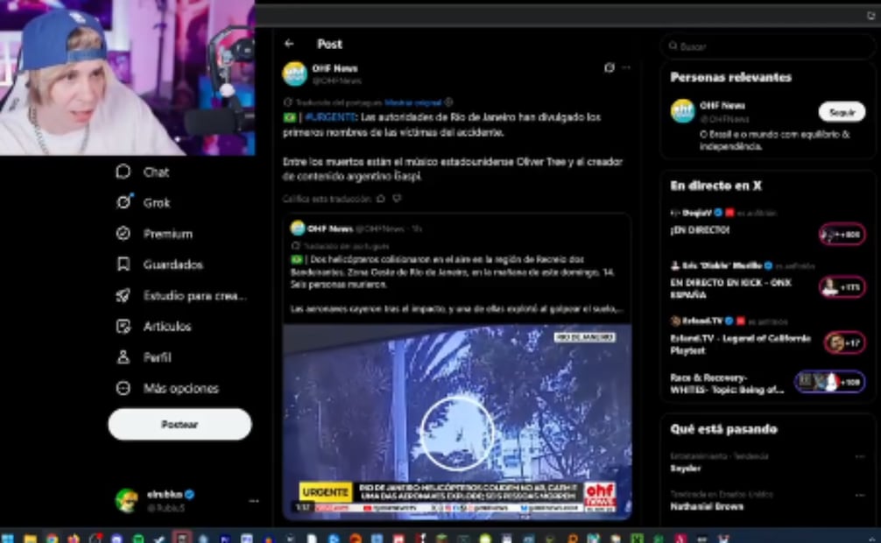Screen dimensions: 881x543
Task: Open account menu dots next to elrubius
Action: click(x=253, y=501)
